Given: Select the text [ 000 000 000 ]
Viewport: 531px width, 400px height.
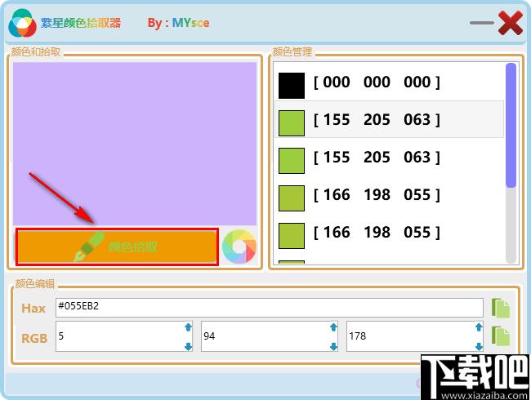Looking at the screenshot, I should (377, 82).
